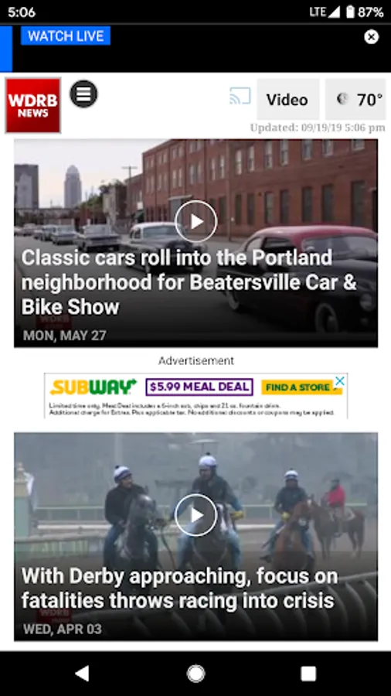This screenshot has width=391, height=696.
Task: Tap the Android recent apps button
Action: [x=308, y=674]
